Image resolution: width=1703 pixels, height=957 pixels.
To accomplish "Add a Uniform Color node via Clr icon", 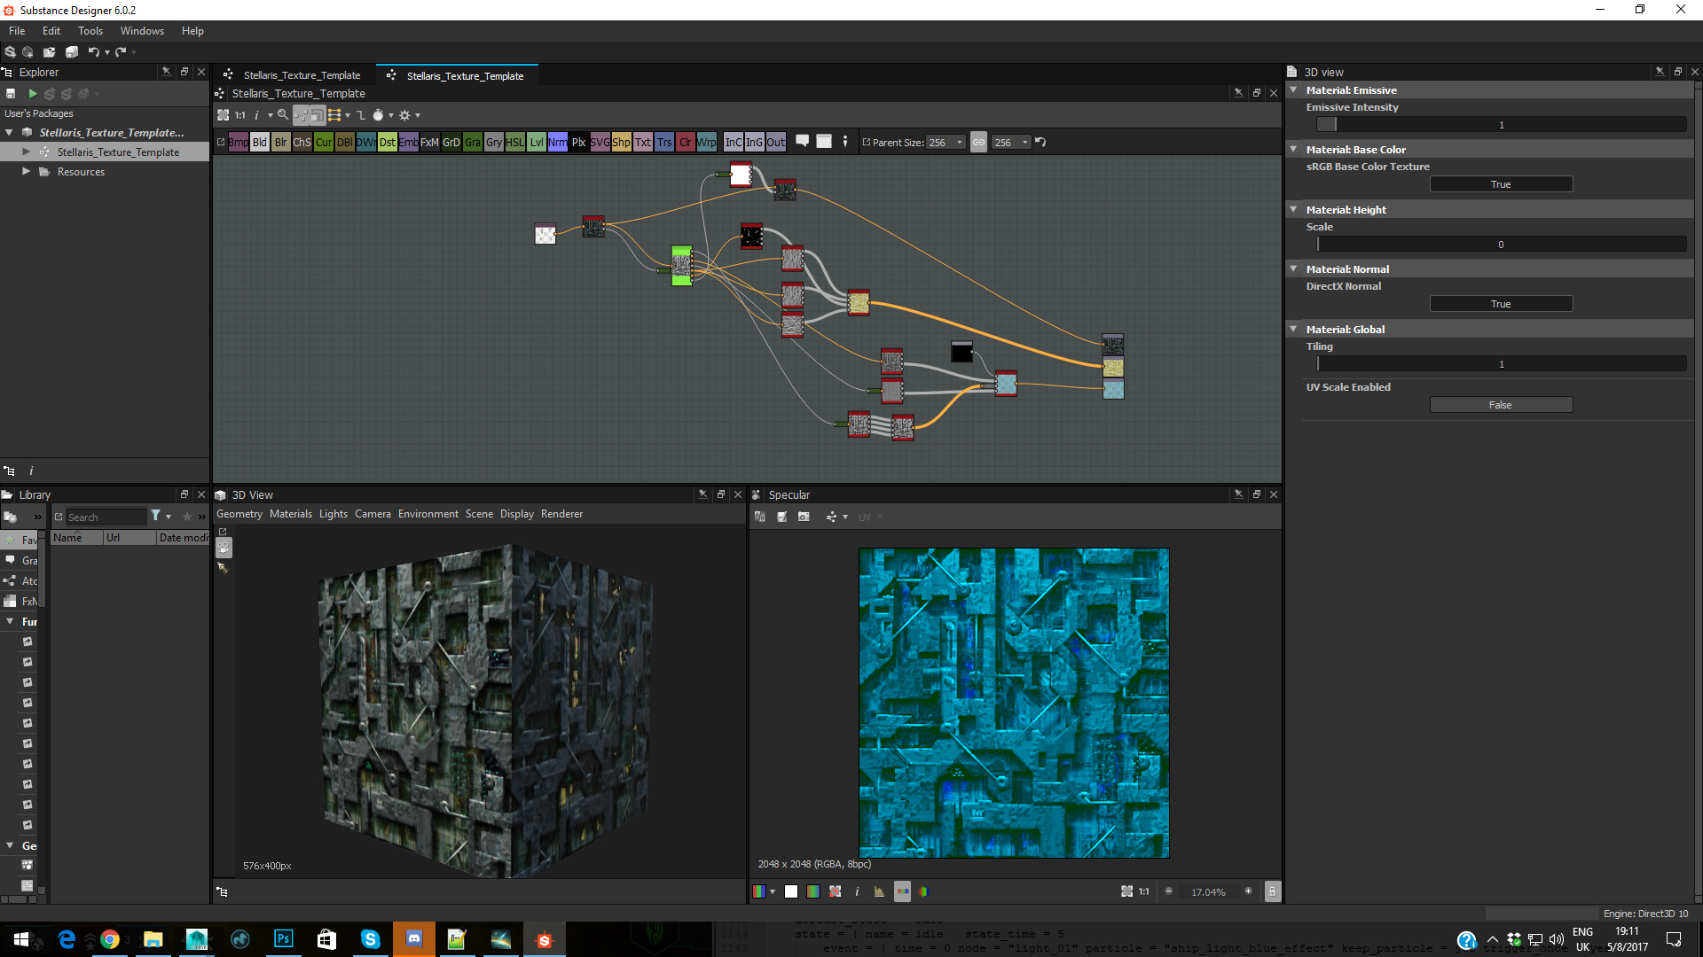I will (685, 142).
